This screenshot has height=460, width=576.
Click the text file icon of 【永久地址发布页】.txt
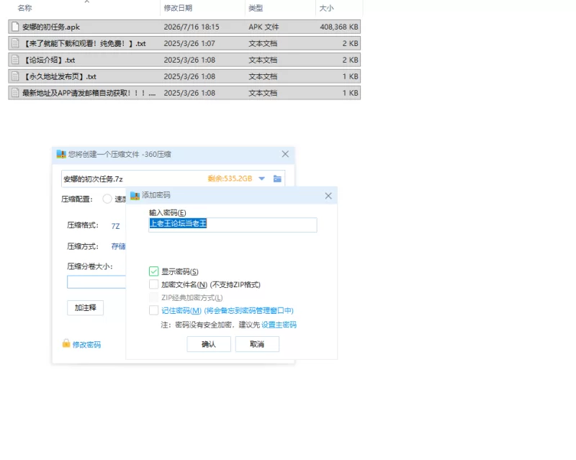click(15, 76)
